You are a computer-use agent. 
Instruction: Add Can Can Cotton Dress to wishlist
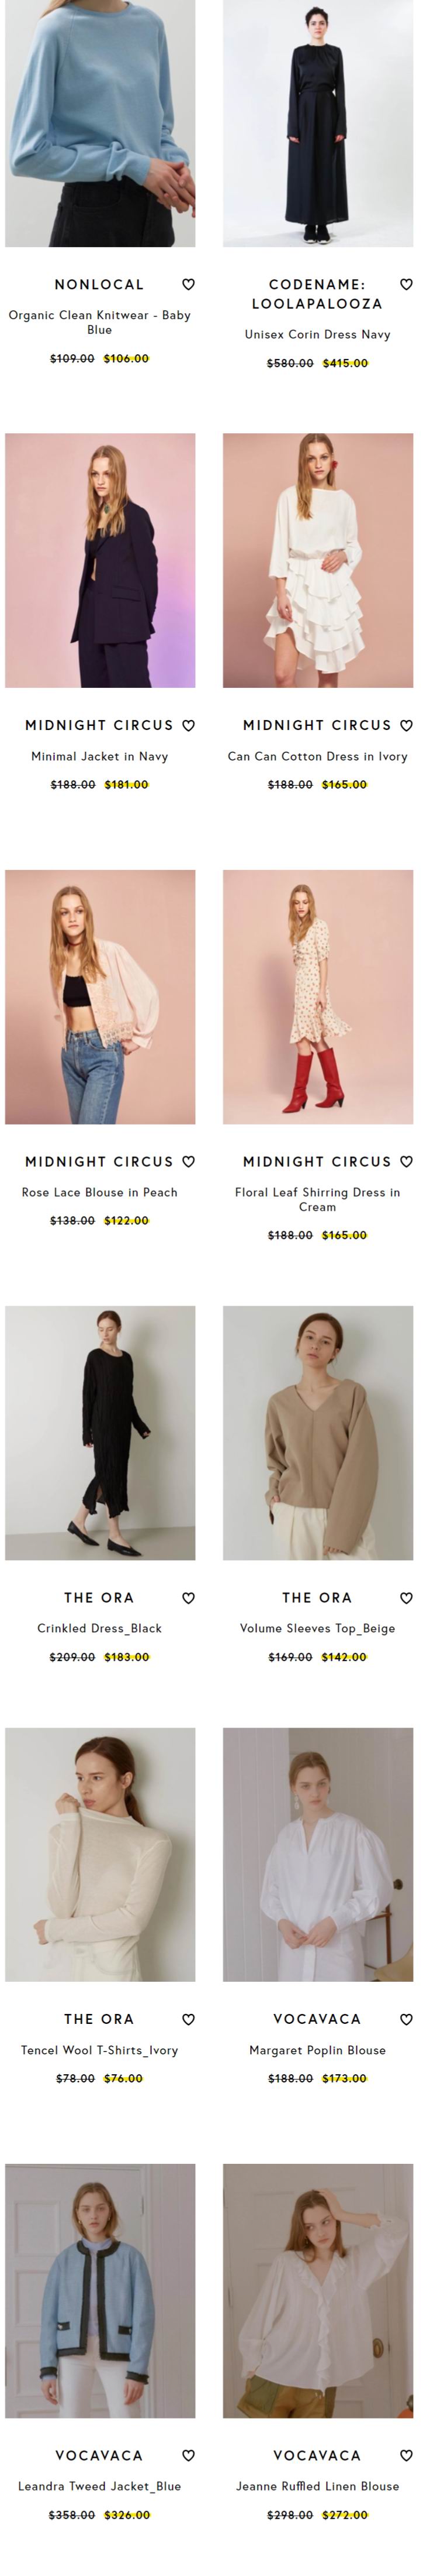406,726
